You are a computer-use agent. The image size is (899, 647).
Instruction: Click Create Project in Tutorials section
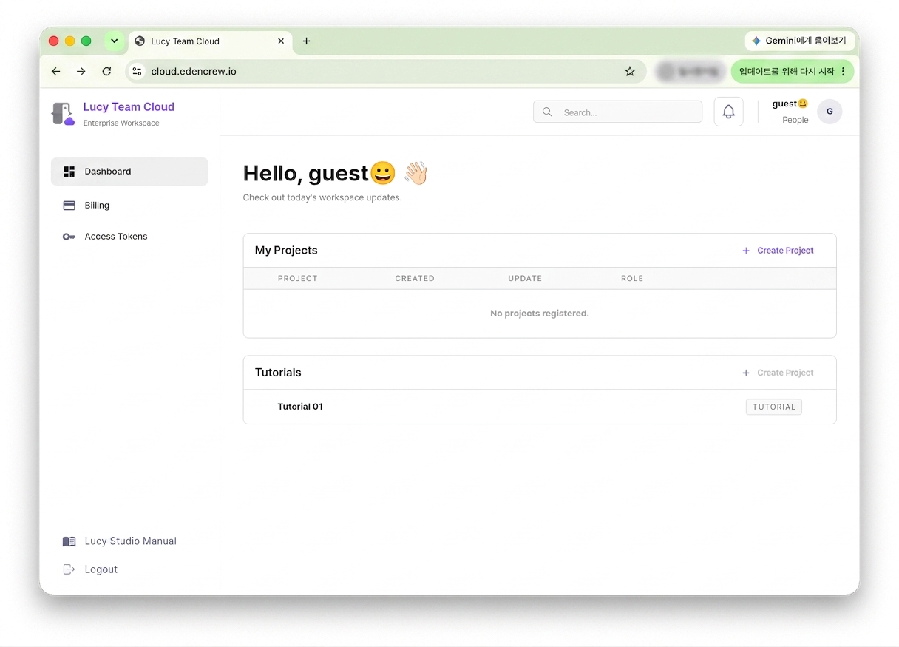pyautogui.click(x=778, y=373)
